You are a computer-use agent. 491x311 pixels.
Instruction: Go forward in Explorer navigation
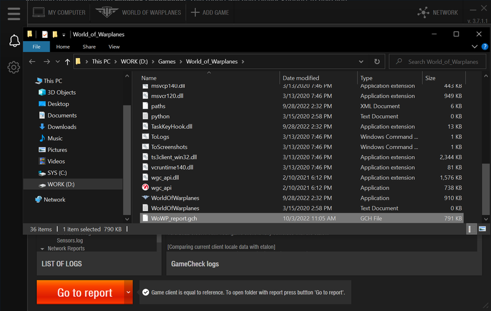pos(47,61)
